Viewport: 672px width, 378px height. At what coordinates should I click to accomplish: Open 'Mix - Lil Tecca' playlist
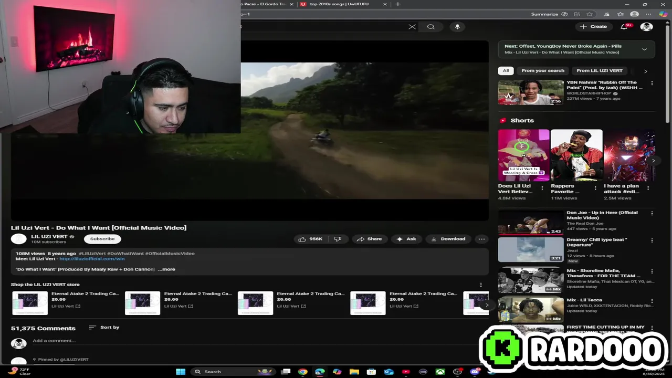pyautogui.click(x=531, y=310)
